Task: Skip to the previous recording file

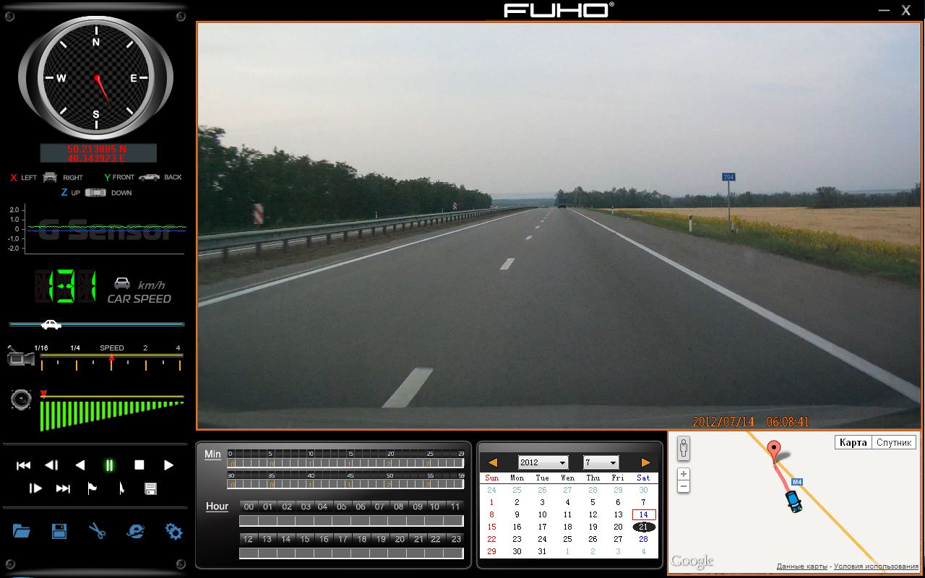Action: pyautogui.click(x=24, y=465)
